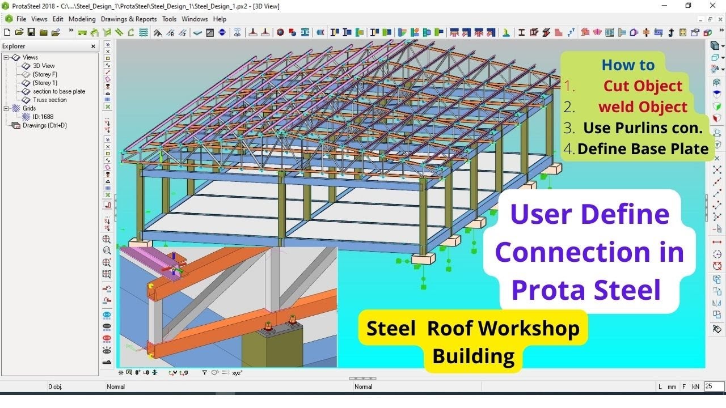Open the Windows menu
Image resolution: width=726 pixels, height=408 pixels.
click(195, 19)
